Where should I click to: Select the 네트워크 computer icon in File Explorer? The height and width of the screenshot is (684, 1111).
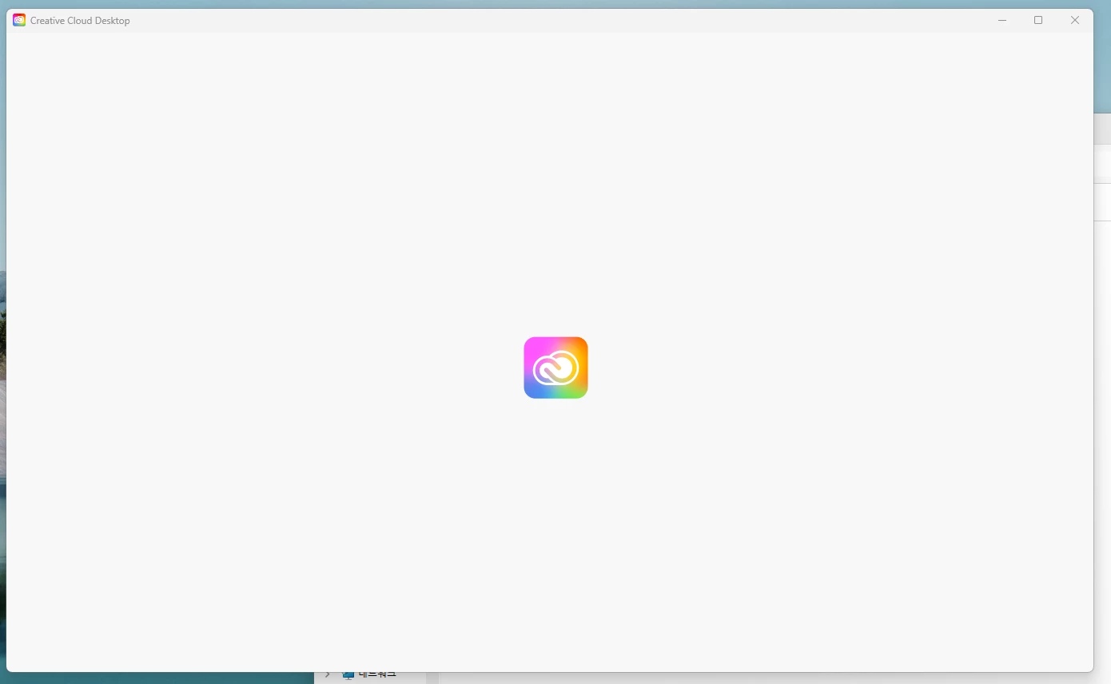348,676
